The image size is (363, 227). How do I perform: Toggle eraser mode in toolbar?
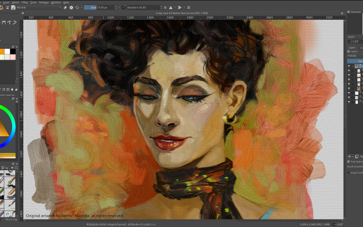(x=65, y=7)
